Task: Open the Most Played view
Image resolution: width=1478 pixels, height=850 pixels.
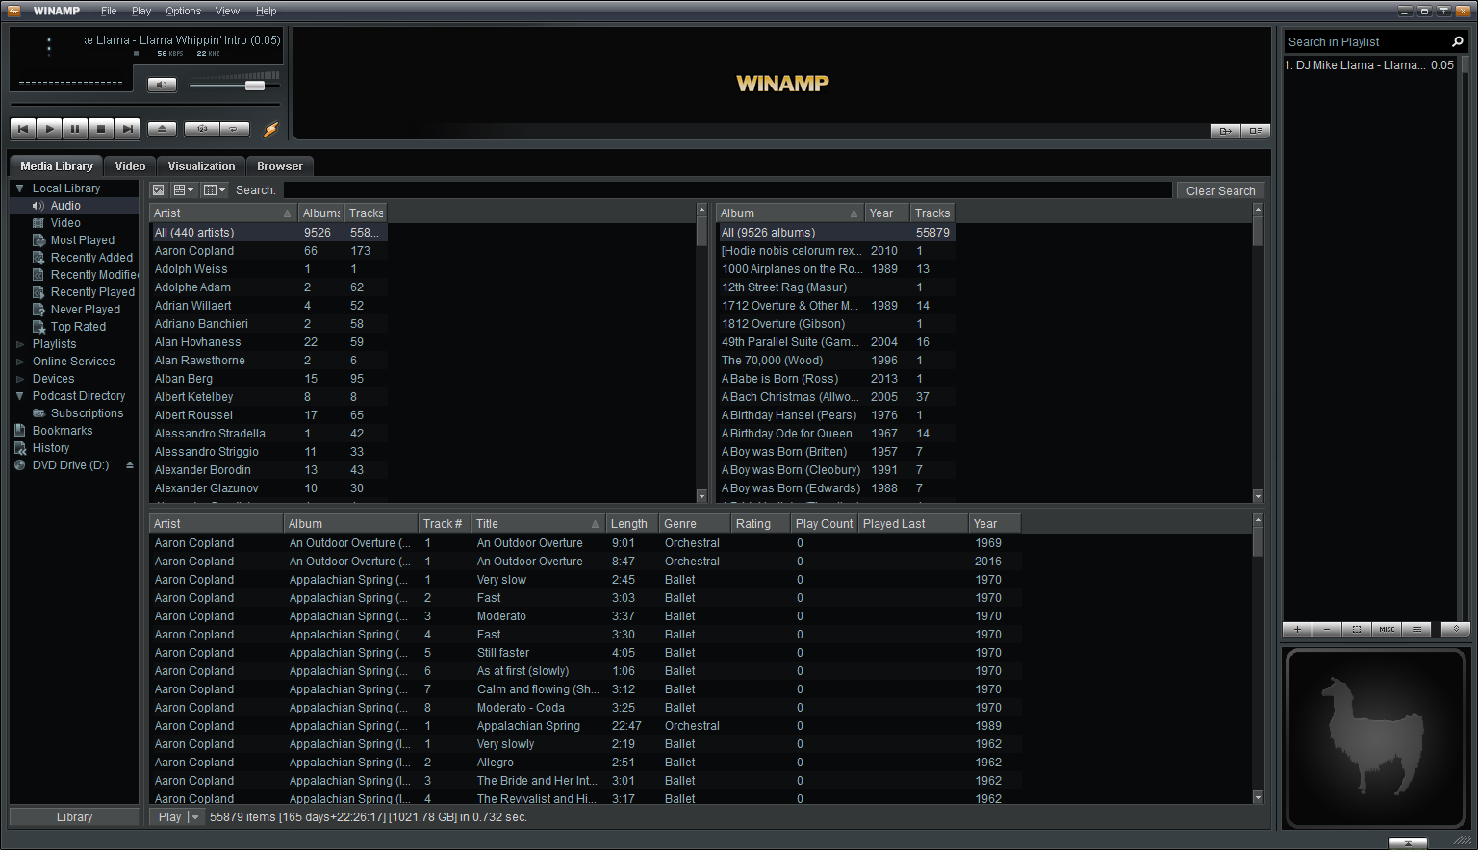Action: pos(82,240)
